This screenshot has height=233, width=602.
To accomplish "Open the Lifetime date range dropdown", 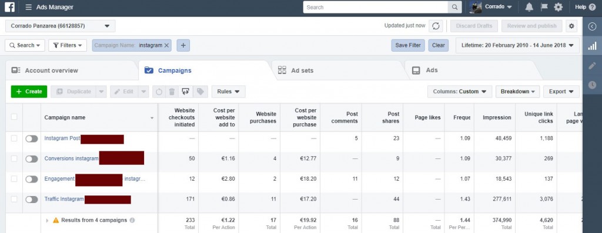I will click(x=517, y=45).
